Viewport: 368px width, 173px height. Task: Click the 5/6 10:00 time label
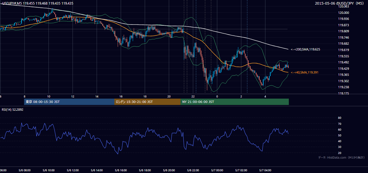point(48,170)
